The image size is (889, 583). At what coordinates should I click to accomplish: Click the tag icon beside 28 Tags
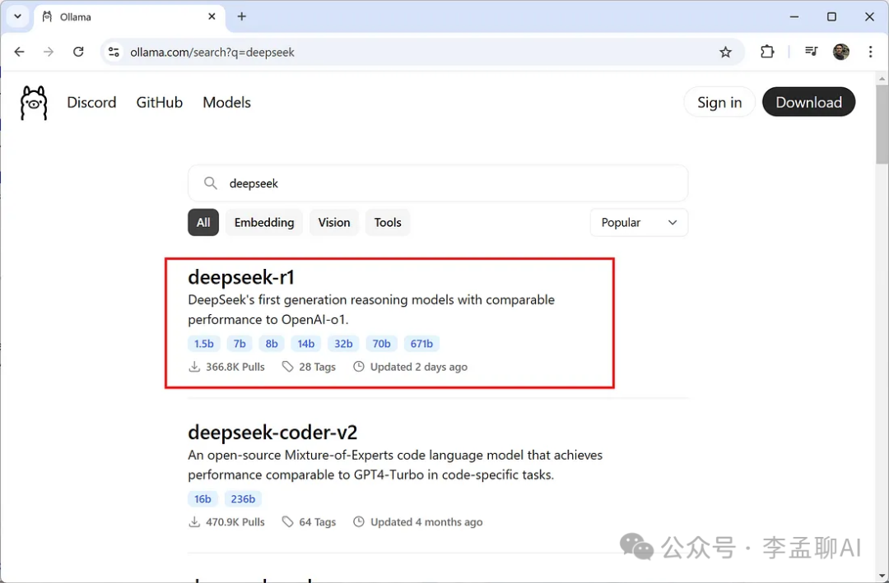click(x=288, y=367)
